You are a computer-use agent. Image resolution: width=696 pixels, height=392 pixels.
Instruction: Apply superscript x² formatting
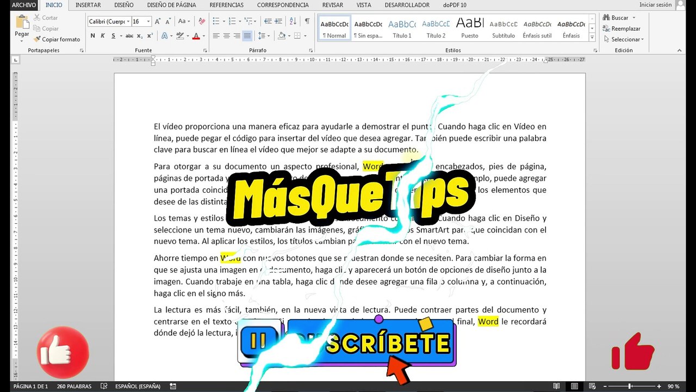tap(150, 36)
